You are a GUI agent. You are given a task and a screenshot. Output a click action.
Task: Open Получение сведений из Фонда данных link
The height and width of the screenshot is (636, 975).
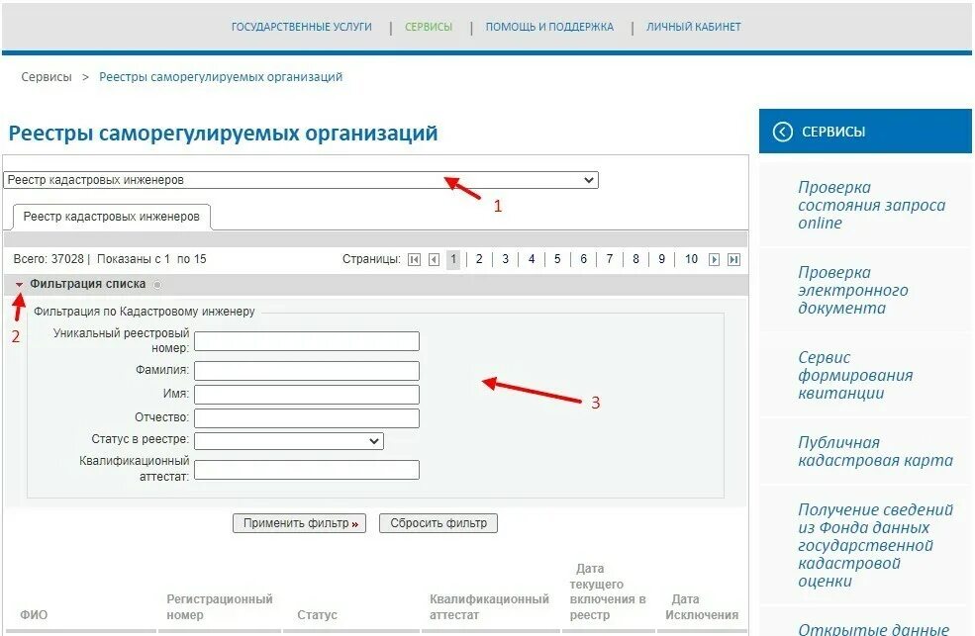875,545
